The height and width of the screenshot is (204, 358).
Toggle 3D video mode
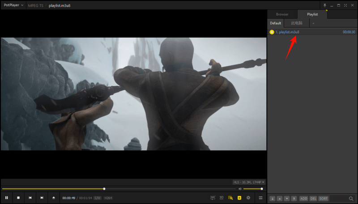222,198
